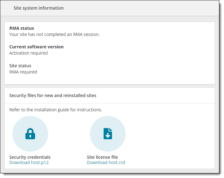The width and height of the screenshot is (224, 178).
Task: Download the host.crd site license file
Action: click(x=106, y=162)
